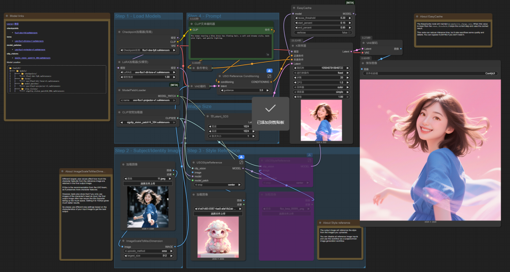This screenshot has width=510, height=272.
Task: Increase the guidance value 3.5 with right arrow
Action: tap(268, 90)
